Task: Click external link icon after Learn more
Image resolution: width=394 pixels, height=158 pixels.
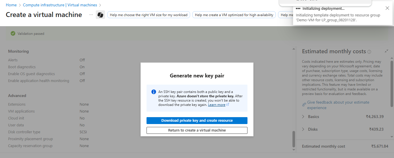Action: [228, 105]
